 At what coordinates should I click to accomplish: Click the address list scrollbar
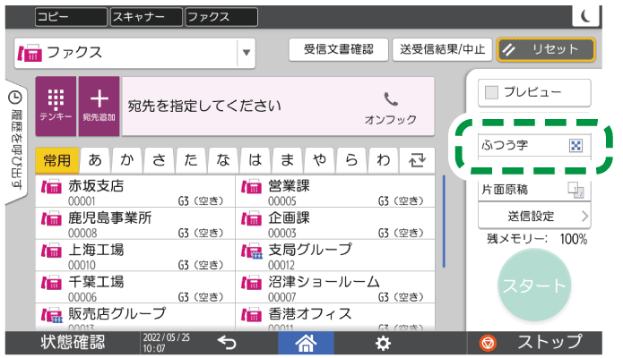coord(444,221)
